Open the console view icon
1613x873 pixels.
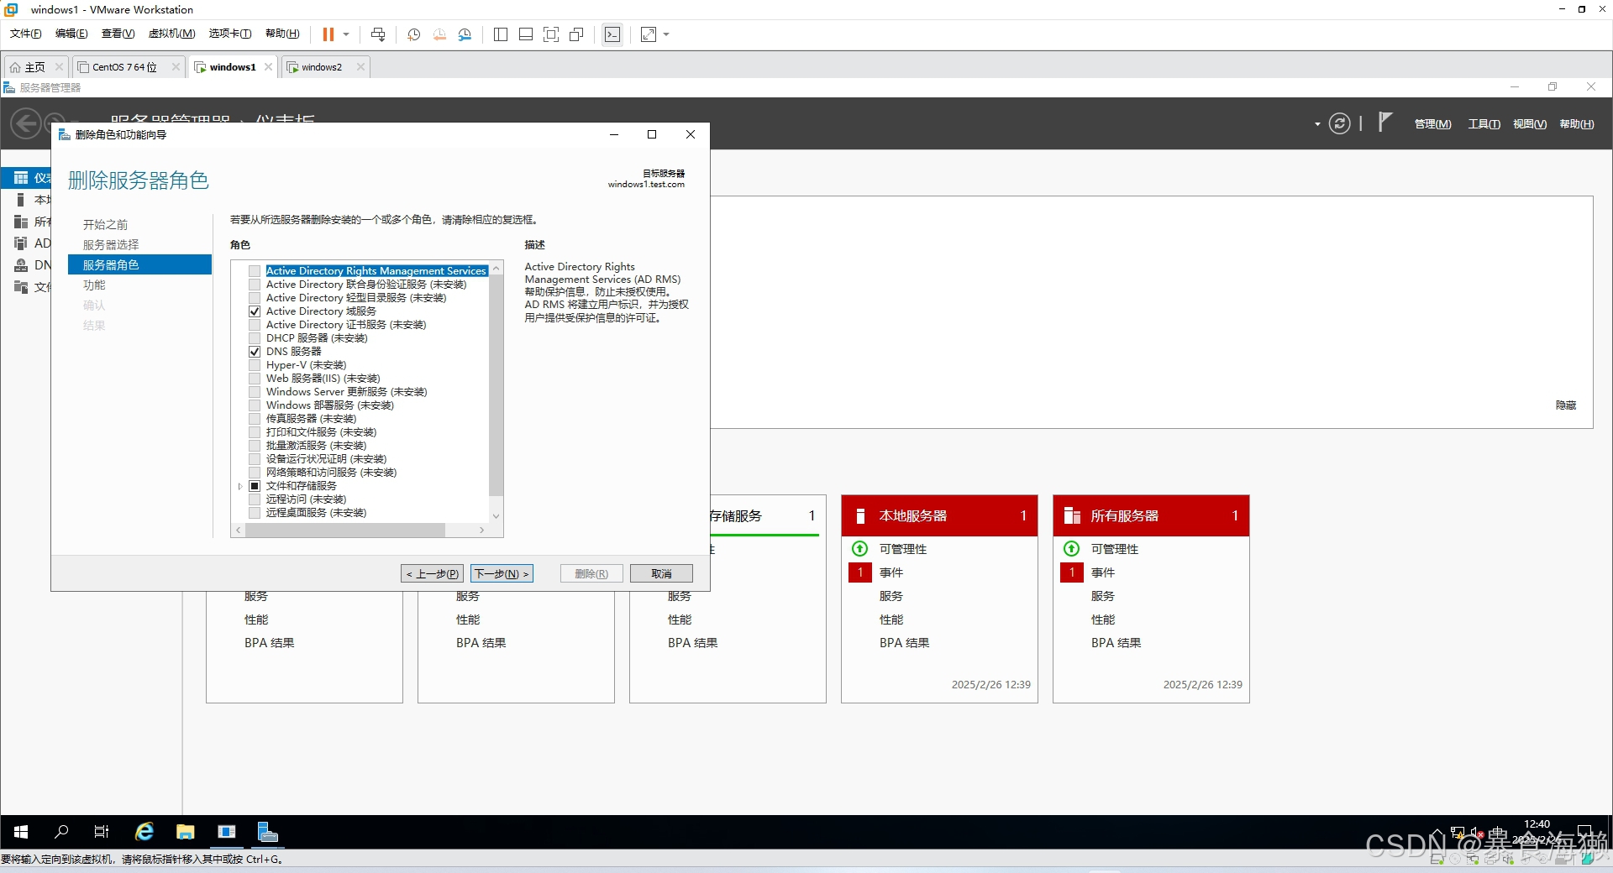click(x=612, y=34)
